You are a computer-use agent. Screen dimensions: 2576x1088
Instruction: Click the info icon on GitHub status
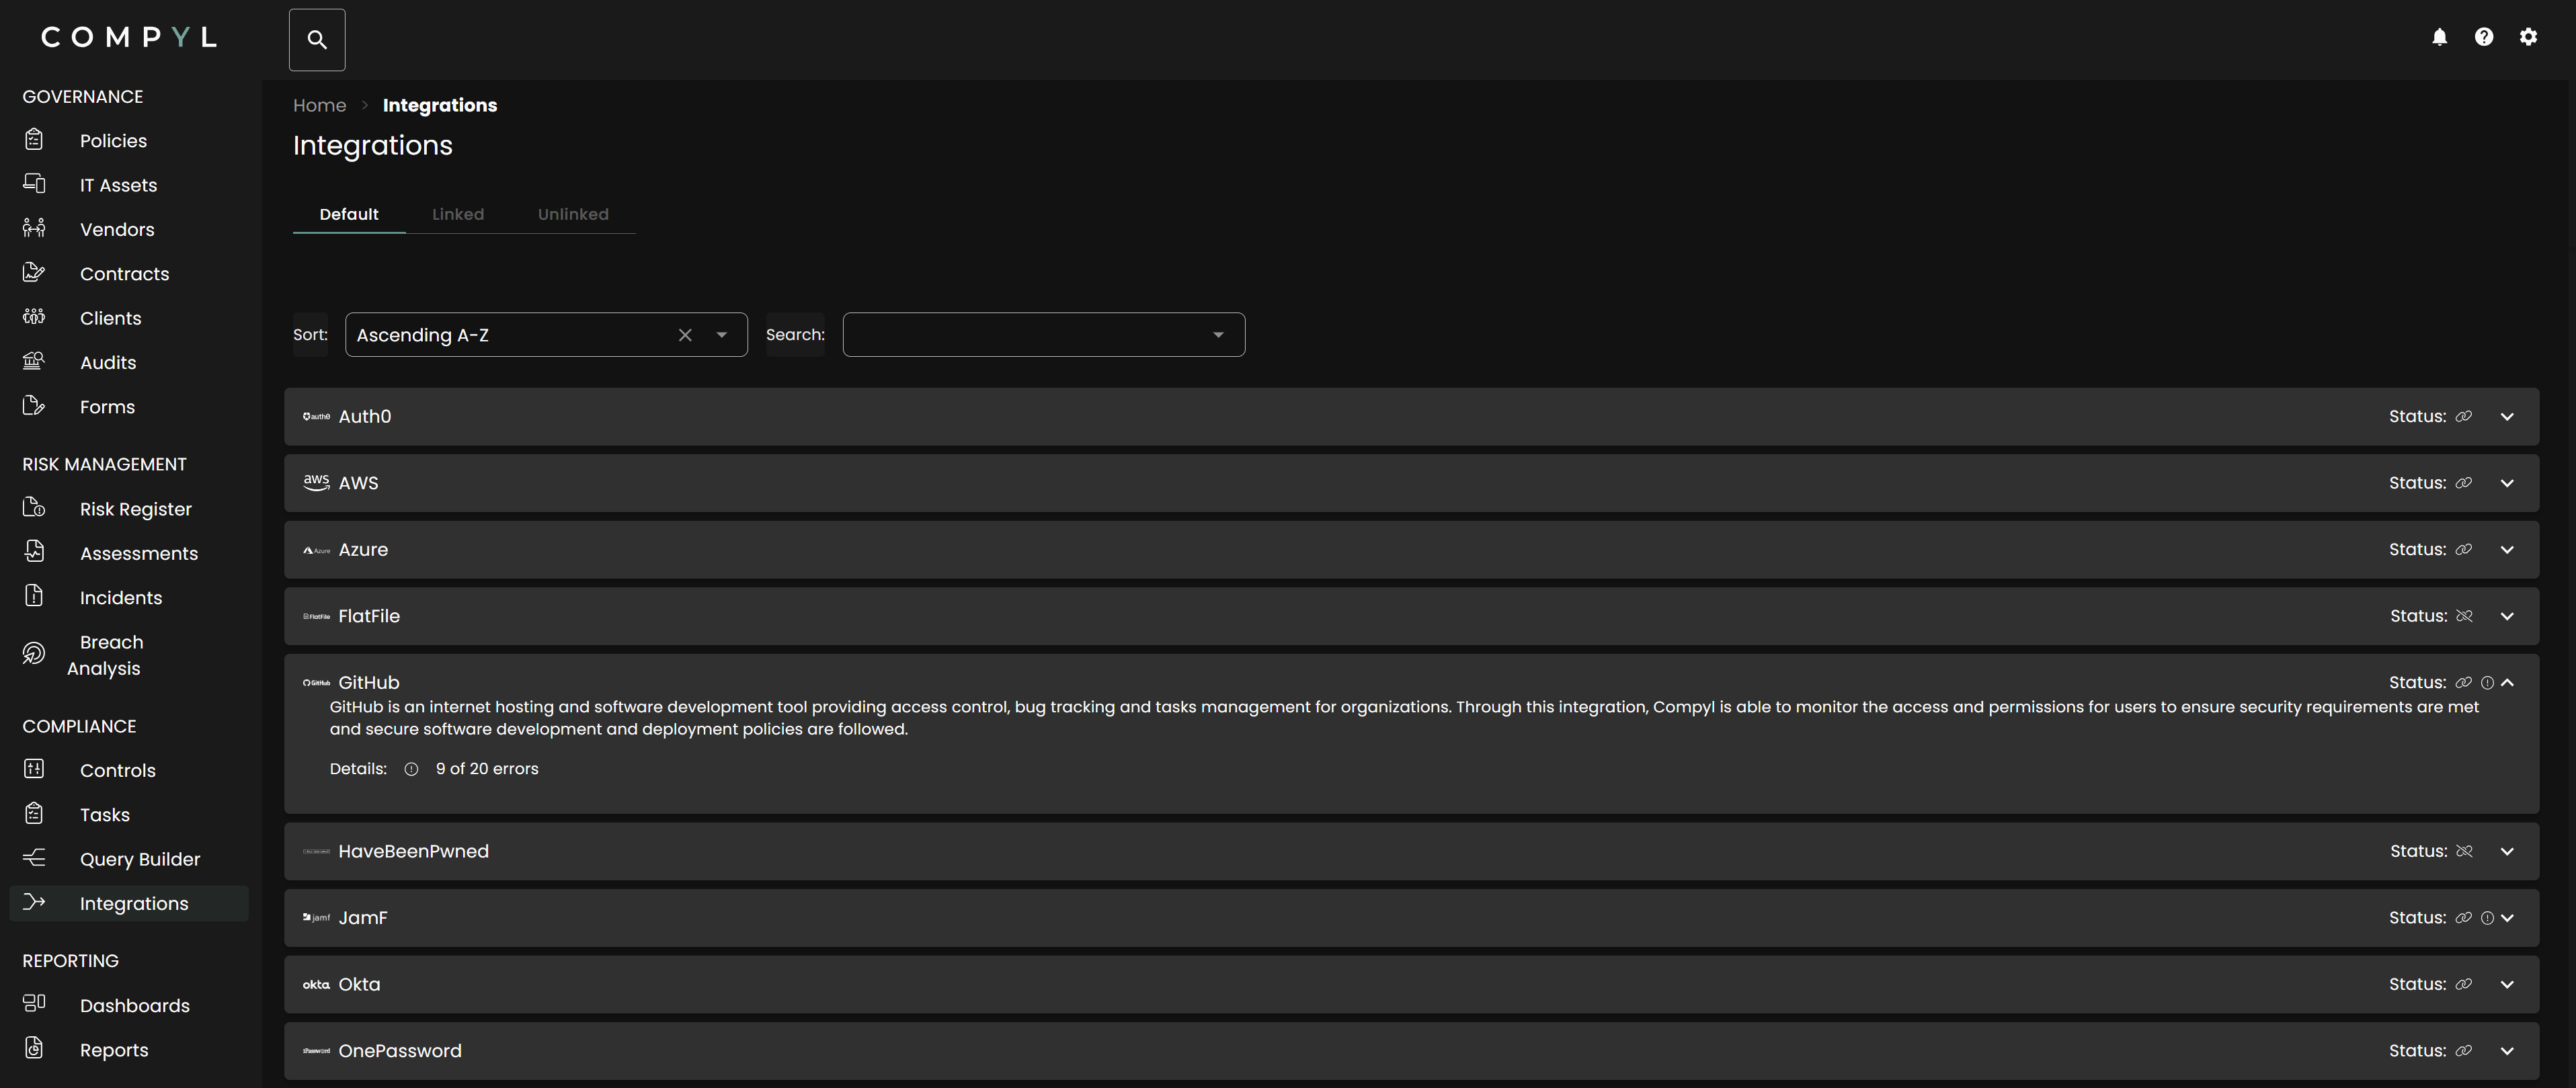coord(2487,683)
